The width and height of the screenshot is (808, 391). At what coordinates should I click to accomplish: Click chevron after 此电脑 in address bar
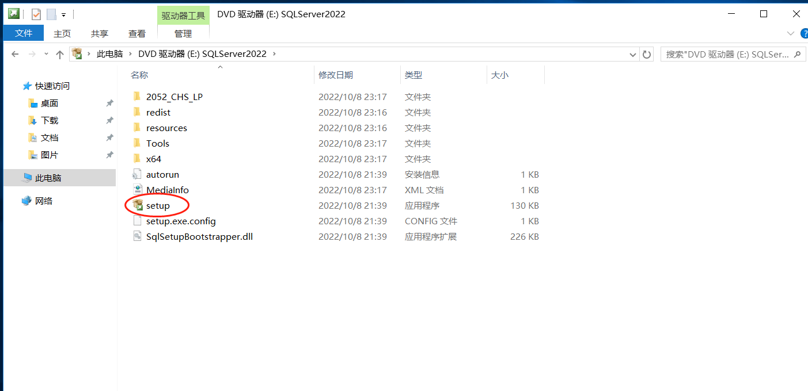(x=131, y=54)
